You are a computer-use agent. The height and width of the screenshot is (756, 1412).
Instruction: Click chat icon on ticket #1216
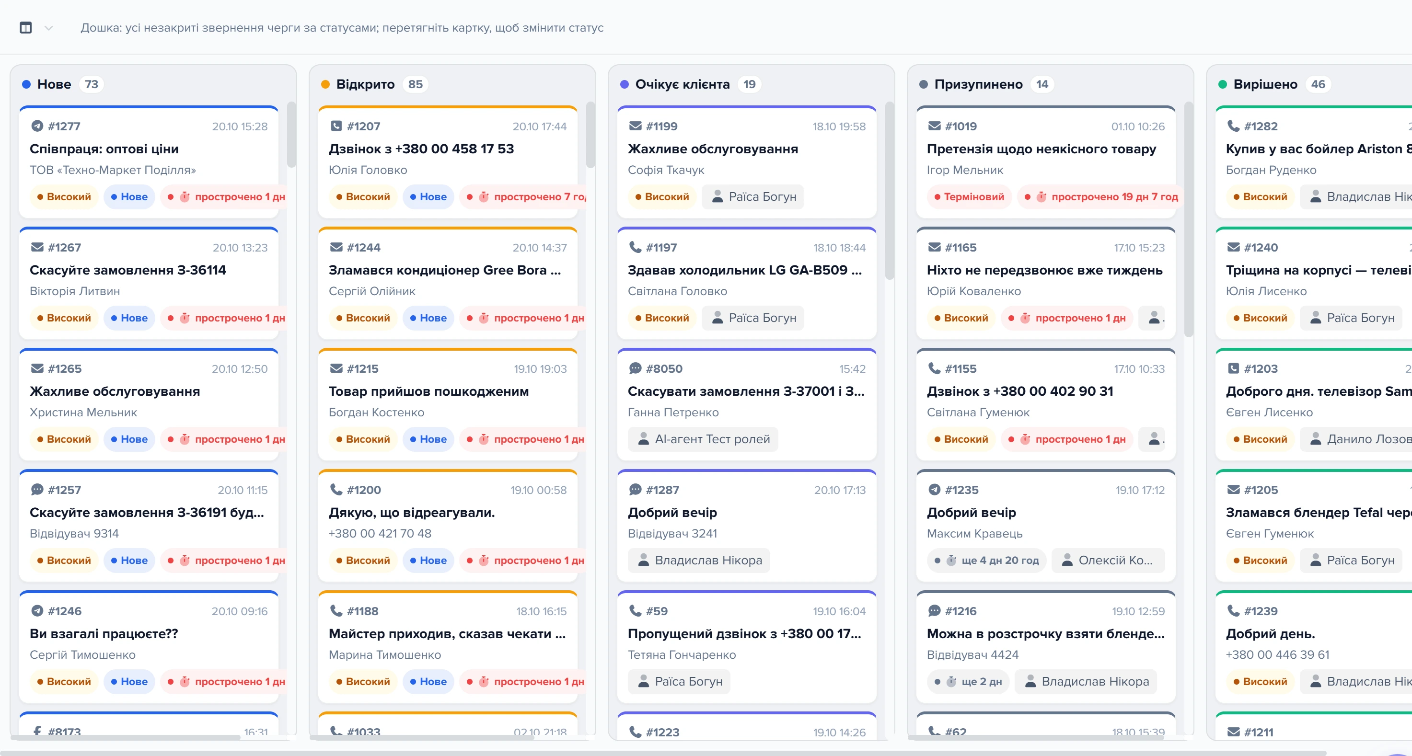pos(935,610)
